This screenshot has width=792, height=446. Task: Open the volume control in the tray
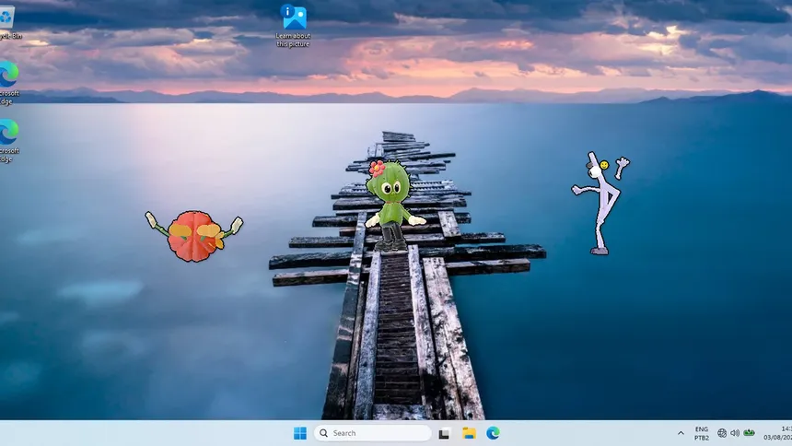click(x=735, y=433)
